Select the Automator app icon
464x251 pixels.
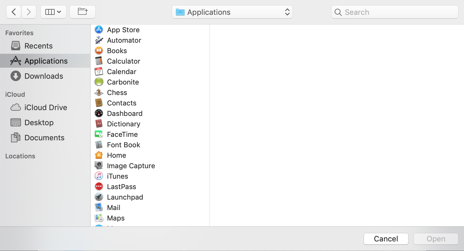point(99,40)
